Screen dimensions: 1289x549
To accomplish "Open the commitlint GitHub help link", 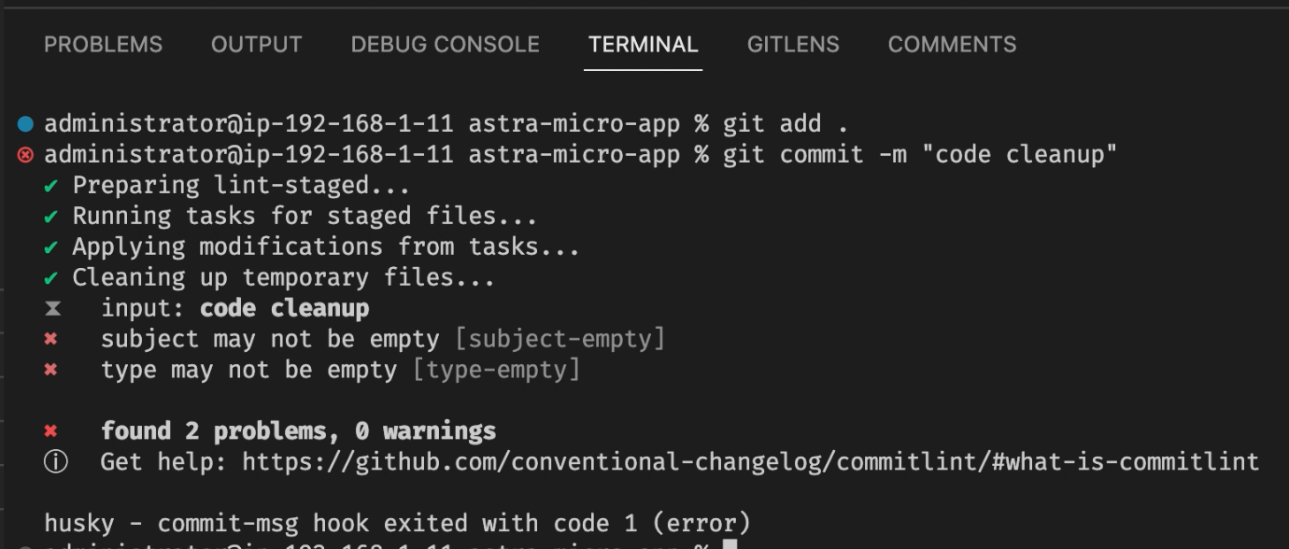I will pyautogui.click(x=750, y=461).
